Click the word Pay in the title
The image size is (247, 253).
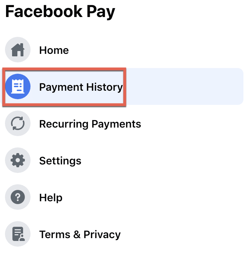coord(101,12)
